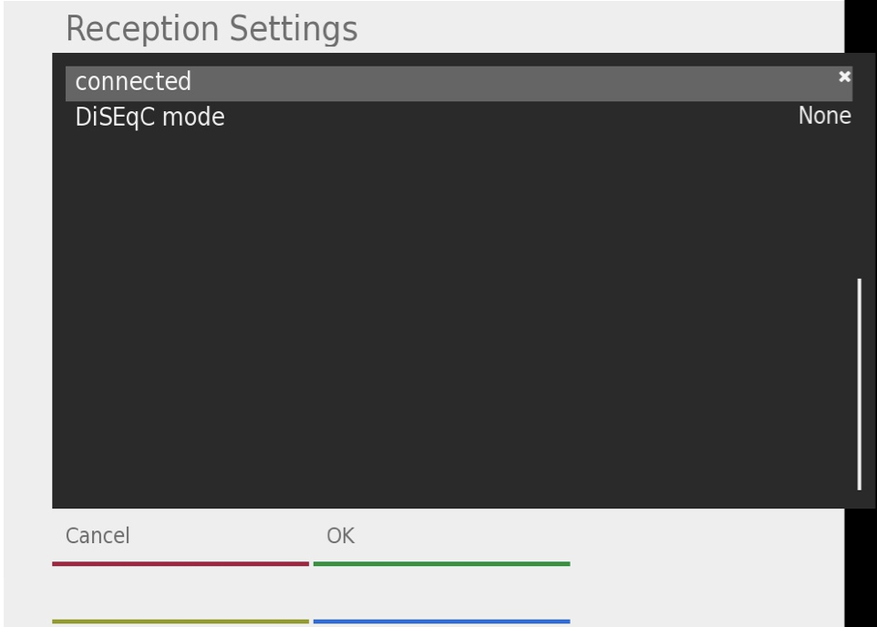Viewport: 877px width, 627px height.
Task: Open the DiSEqC mode None value
Action: click(824, 117)
